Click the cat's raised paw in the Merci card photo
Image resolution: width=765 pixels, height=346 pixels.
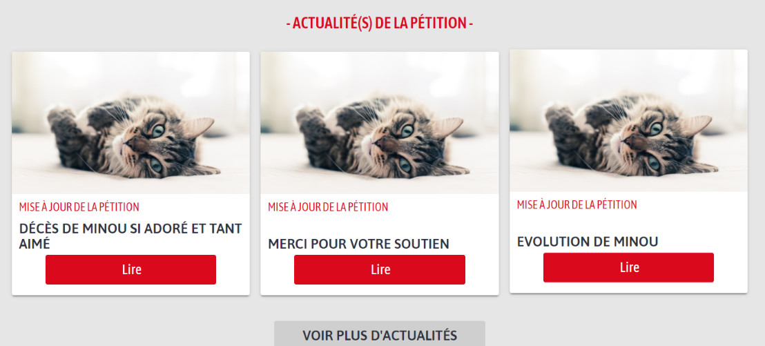pyautogui.click(x=308, y=117)
